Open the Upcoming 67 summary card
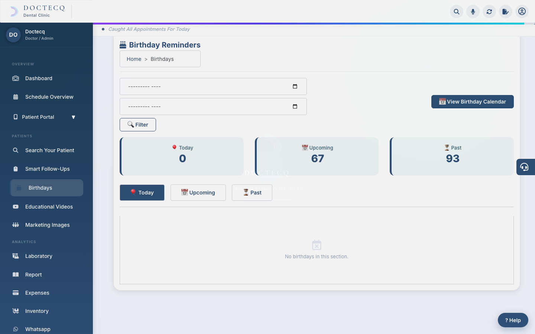Screen dimensions: 535x334 pos(317,156)
